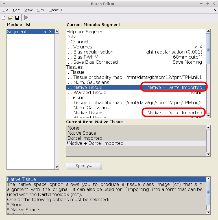Open the window menu icon in title bar
218x220 pixels.
4,4
